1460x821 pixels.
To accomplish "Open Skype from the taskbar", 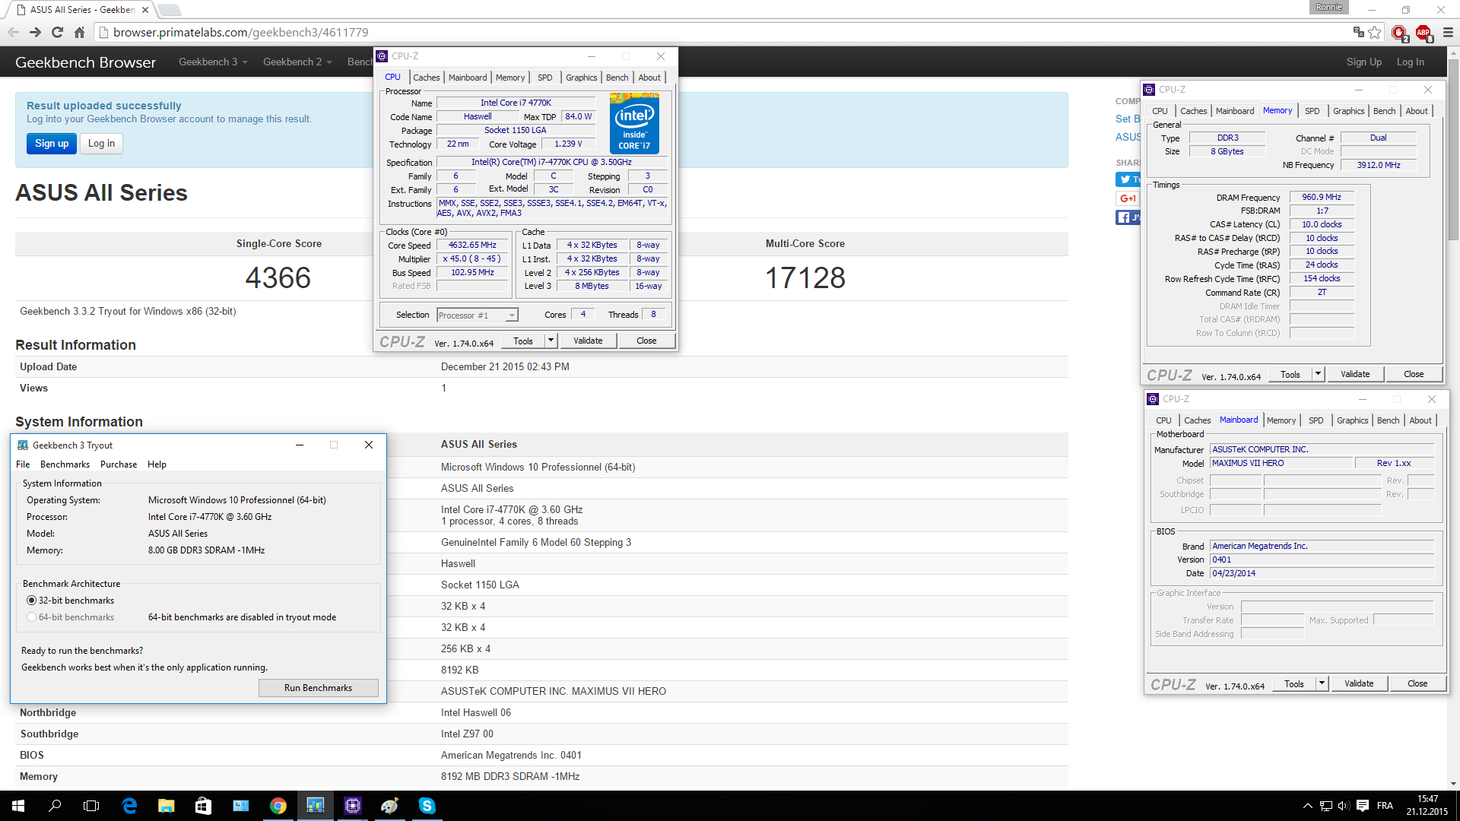I will point(427,806).
